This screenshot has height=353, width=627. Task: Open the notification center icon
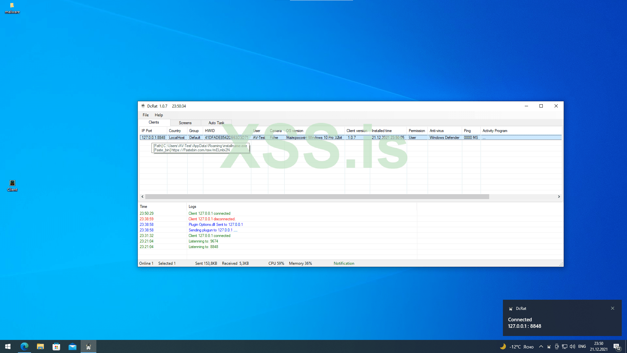[x=617, y=347]
